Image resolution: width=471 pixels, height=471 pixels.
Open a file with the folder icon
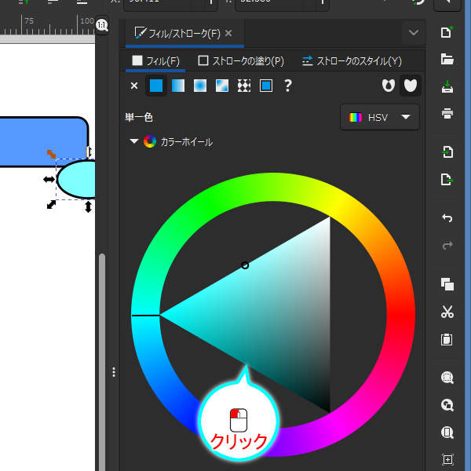point(447,59)
